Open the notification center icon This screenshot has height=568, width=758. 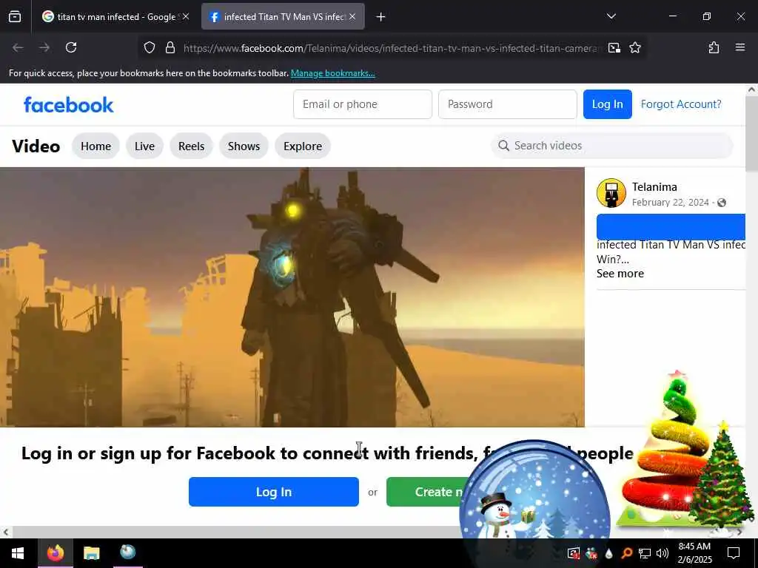pos(734,553)
